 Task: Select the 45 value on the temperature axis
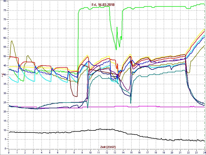coord(5,66)
